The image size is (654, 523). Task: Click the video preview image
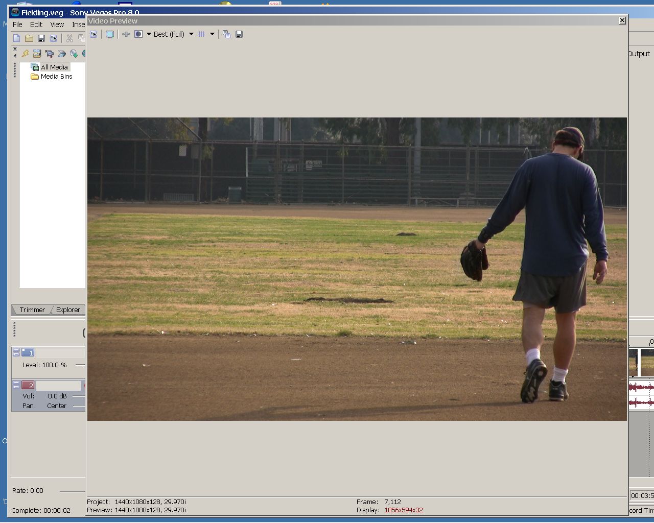point(357,269)
